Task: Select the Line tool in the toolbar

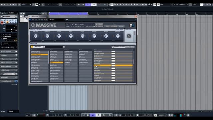Action: pyautogui.click(x=140, y=4)
